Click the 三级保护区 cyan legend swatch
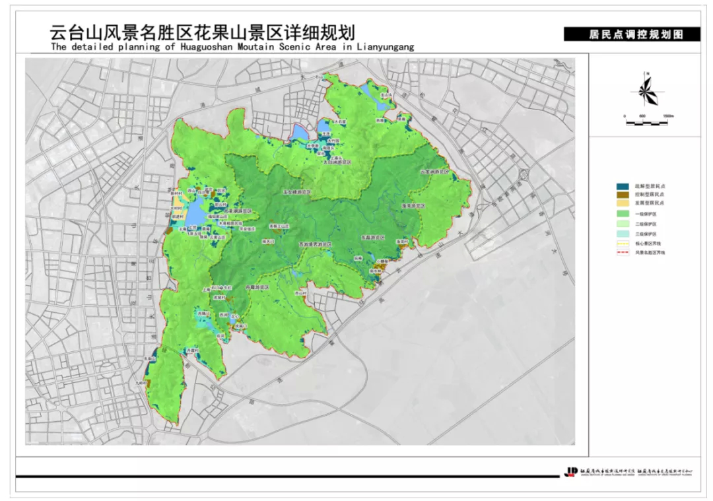The image size is (713, 501). tap(623, 234)
